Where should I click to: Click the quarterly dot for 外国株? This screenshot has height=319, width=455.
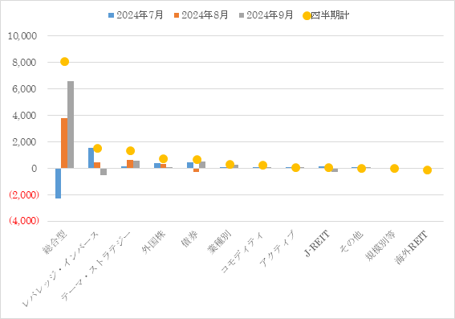click(164, 158)
